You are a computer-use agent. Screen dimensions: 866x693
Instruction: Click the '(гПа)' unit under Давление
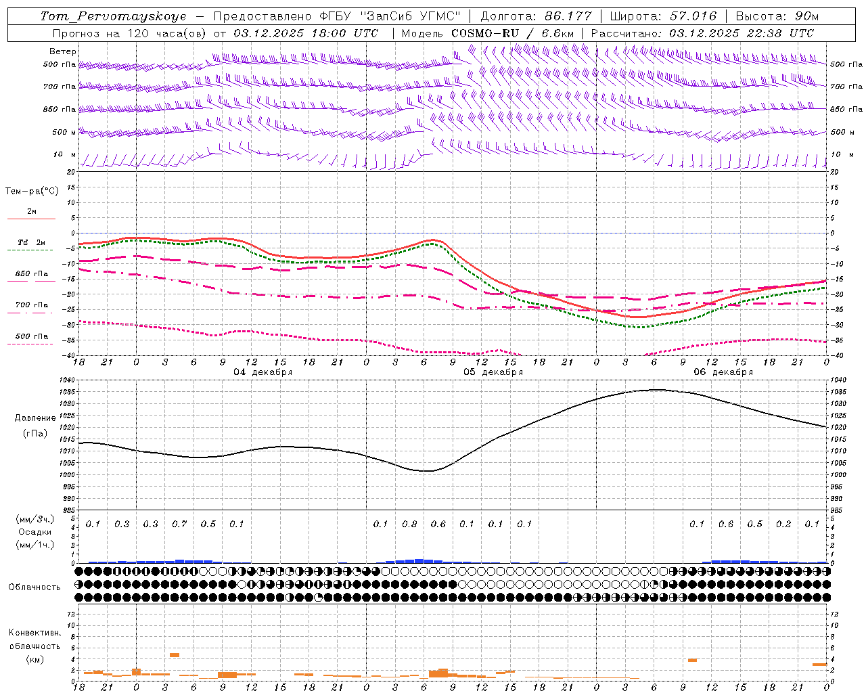coord(35,433)
